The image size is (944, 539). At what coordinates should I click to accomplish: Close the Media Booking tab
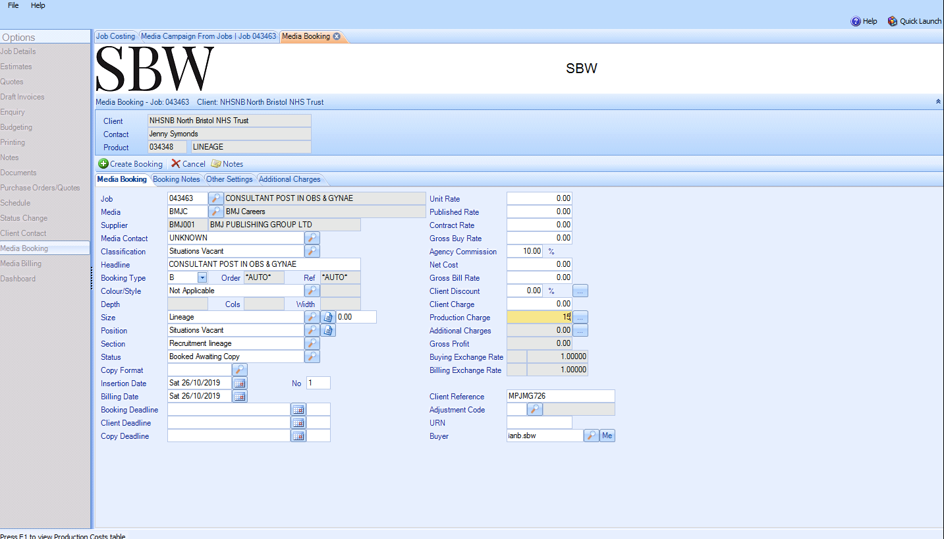coord(337,36)
